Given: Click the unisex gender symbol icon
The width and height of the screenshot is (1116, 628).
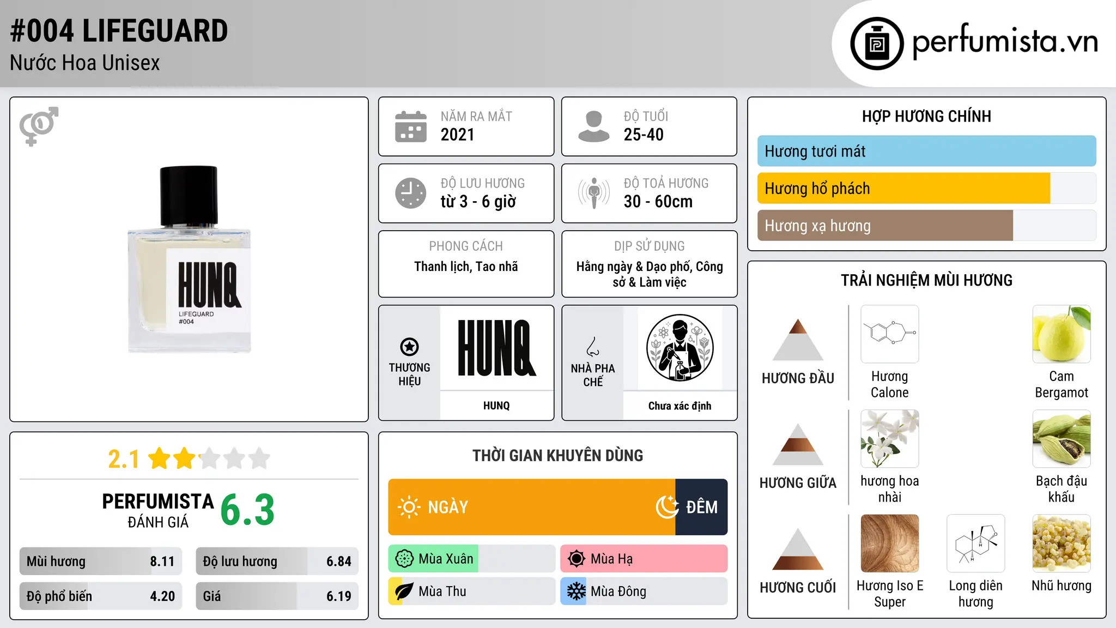Looking at the screenshot, I should (39, 126).
